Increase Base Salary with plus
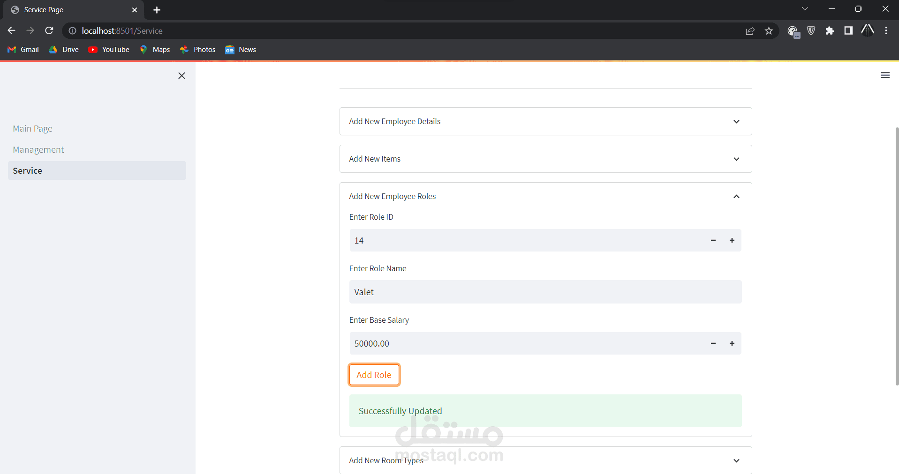The width and height of the screenshot is (899, 474). [732, 343]
